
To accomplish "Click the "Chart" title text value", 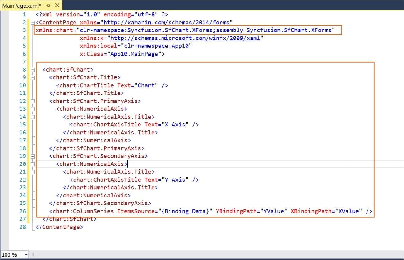I will tap(148, 85).
